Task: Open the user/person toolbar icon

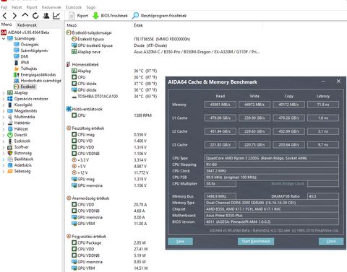Action: (x=46, y=16)
